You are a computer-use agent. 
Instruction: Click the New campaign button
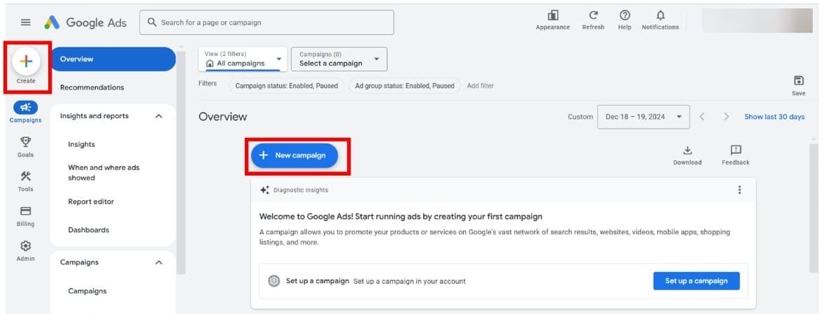tap(294, 155)
